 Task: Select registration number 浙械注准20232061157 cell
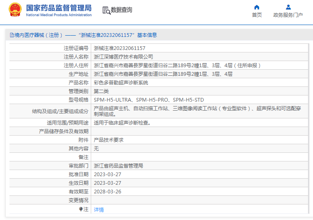[x=120, y=48]
